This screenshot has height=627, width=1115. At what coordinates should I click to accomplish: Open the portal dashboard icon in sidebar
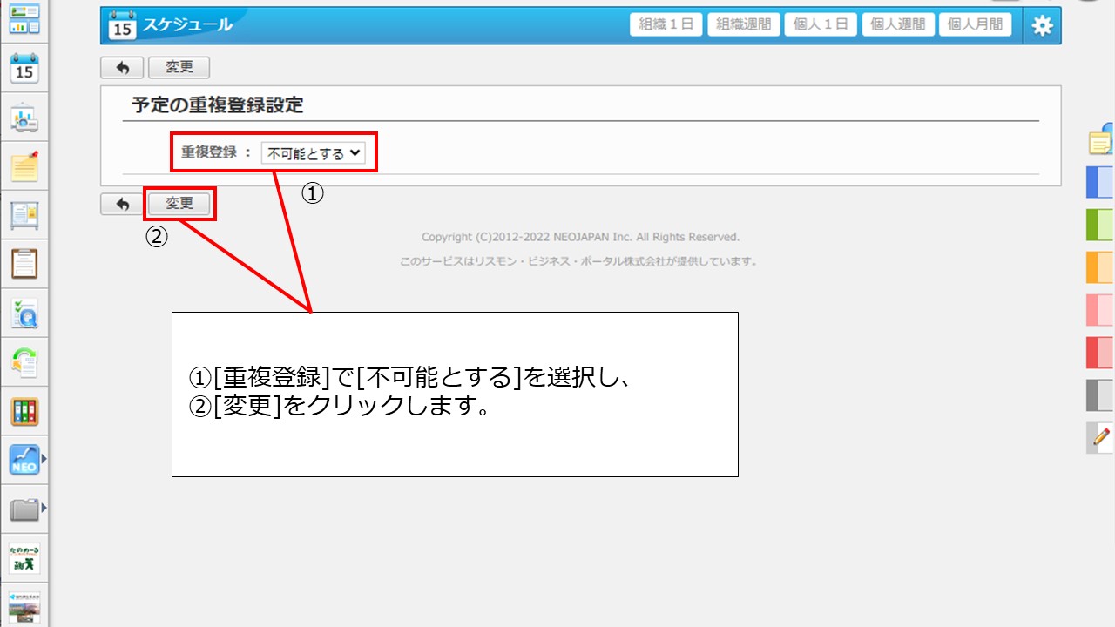point(24,18)
